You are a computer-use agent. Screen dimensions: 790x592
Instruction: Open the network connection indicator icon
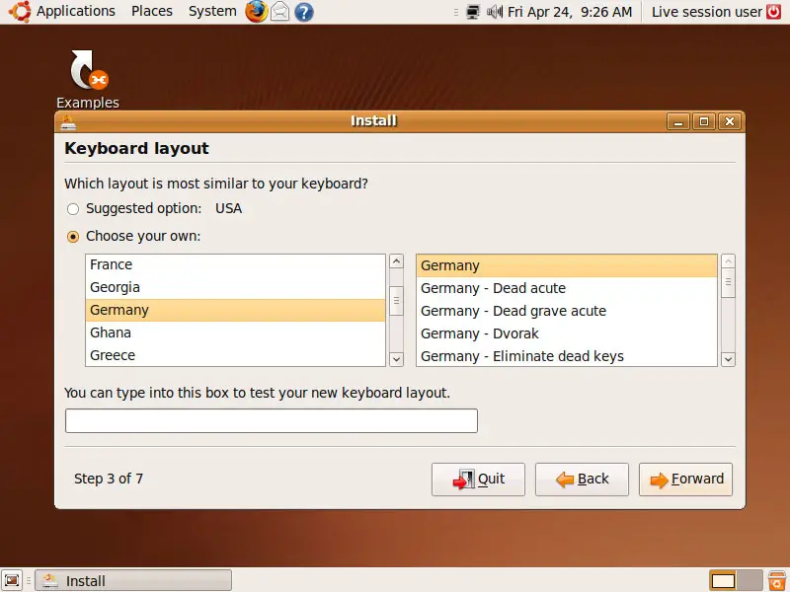click(473, 12)
